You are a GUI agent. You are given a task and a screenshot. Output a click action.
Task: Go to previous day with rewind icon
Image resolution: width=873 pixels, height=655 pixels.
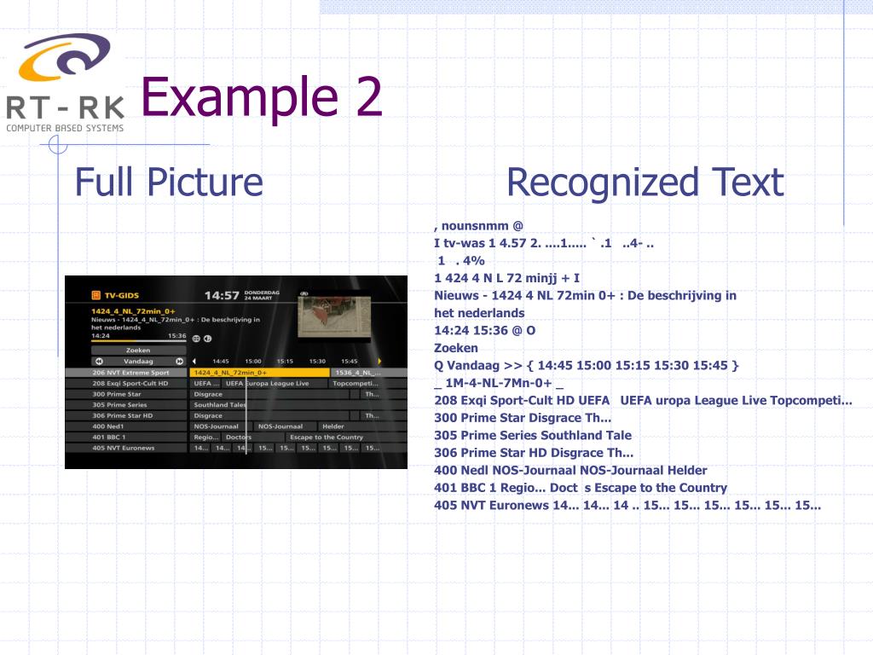99,361
